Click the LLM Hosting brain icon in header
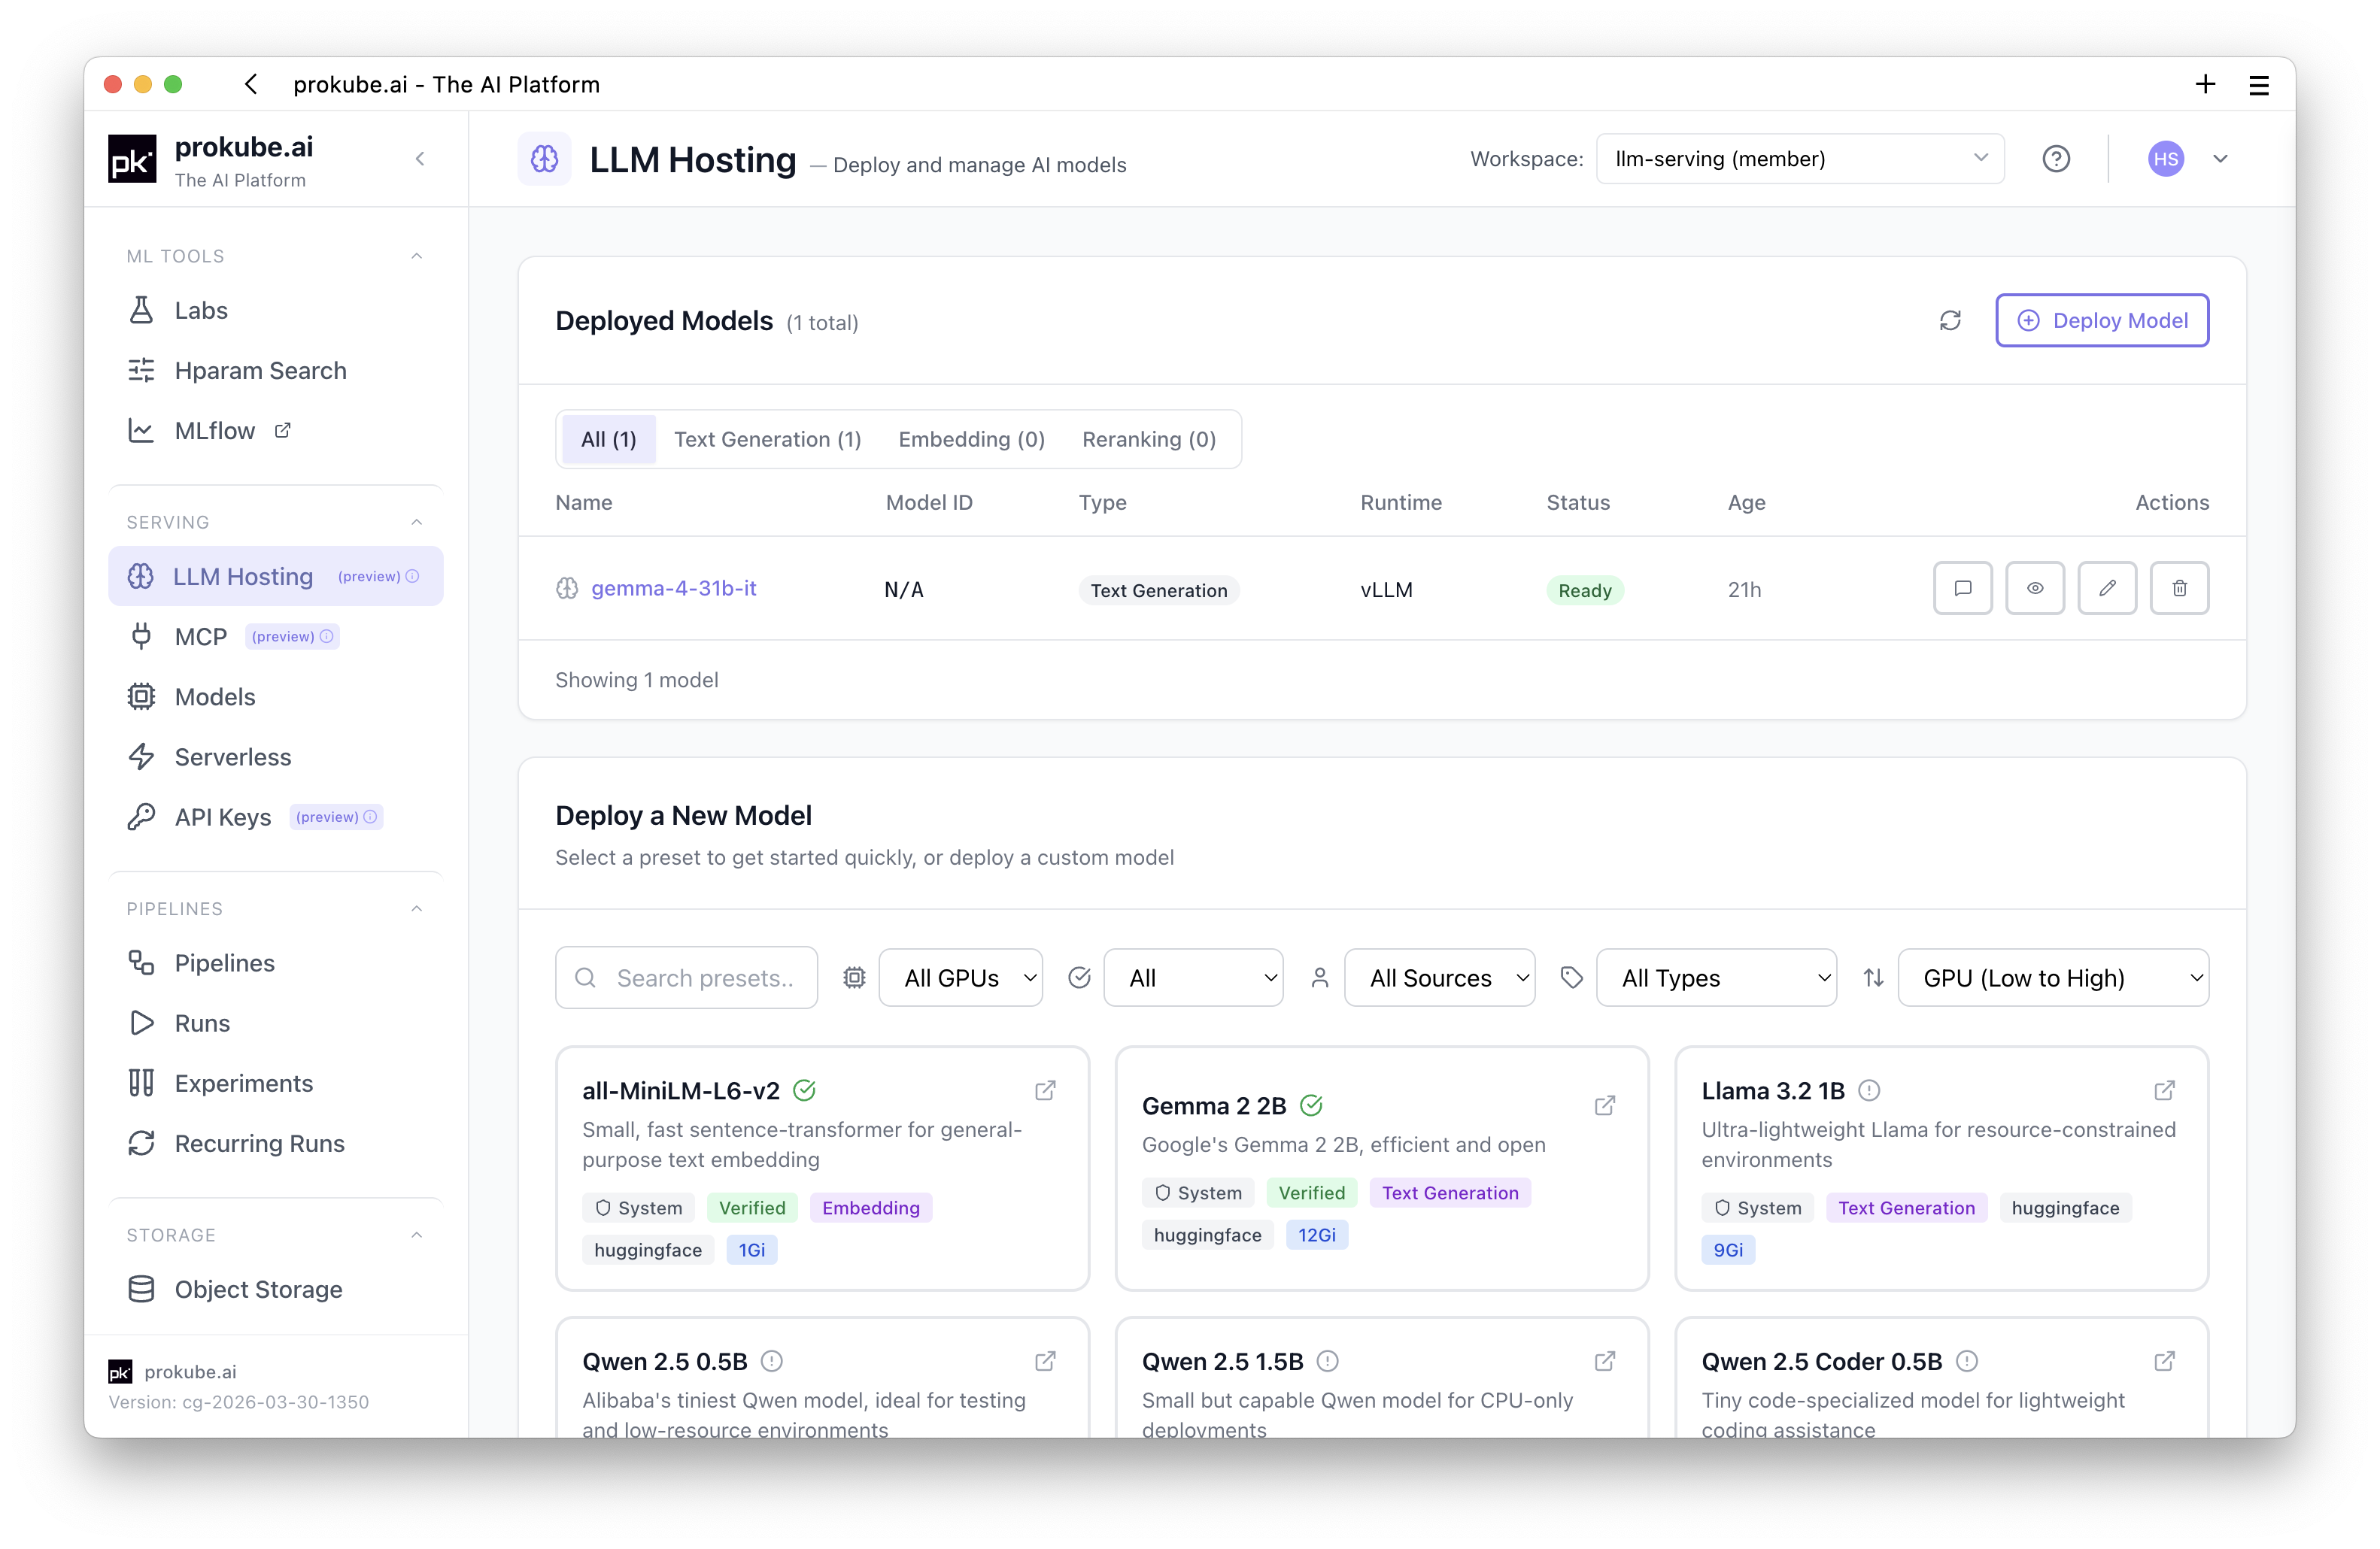The height and width of the screenshot is (1549, 2380). tap(544, 159)
